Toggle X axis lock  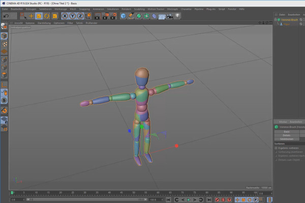65,16
